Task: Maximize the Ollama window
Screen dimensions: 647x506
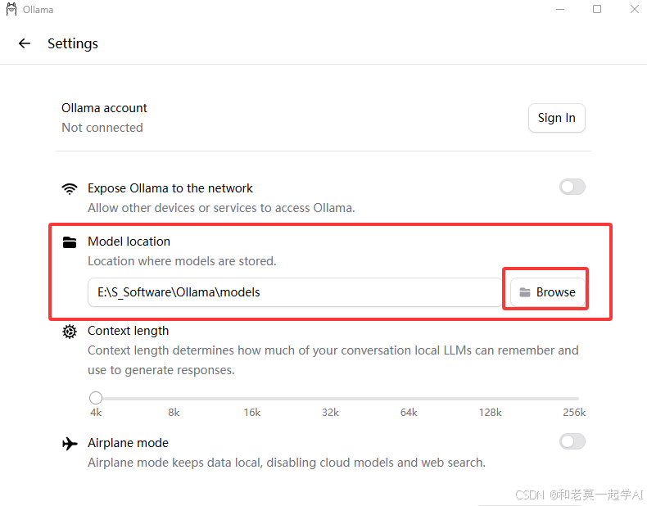Action: 597,9
